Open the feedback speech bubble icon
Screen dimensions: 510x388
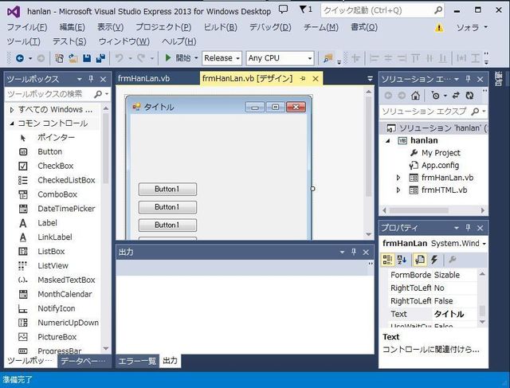(284, 10)
